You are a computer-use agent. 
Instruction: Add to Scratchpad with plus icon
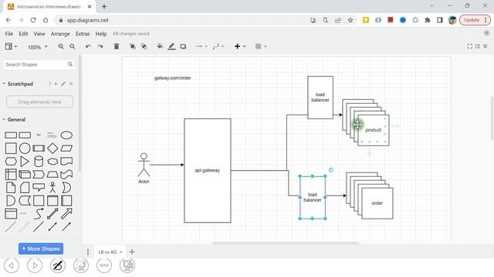coord(56,84)
